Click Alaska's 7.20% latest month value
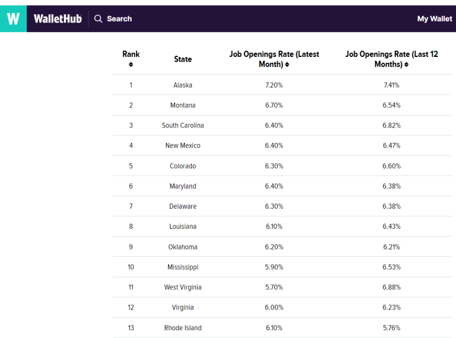 (x=274, y=85)
